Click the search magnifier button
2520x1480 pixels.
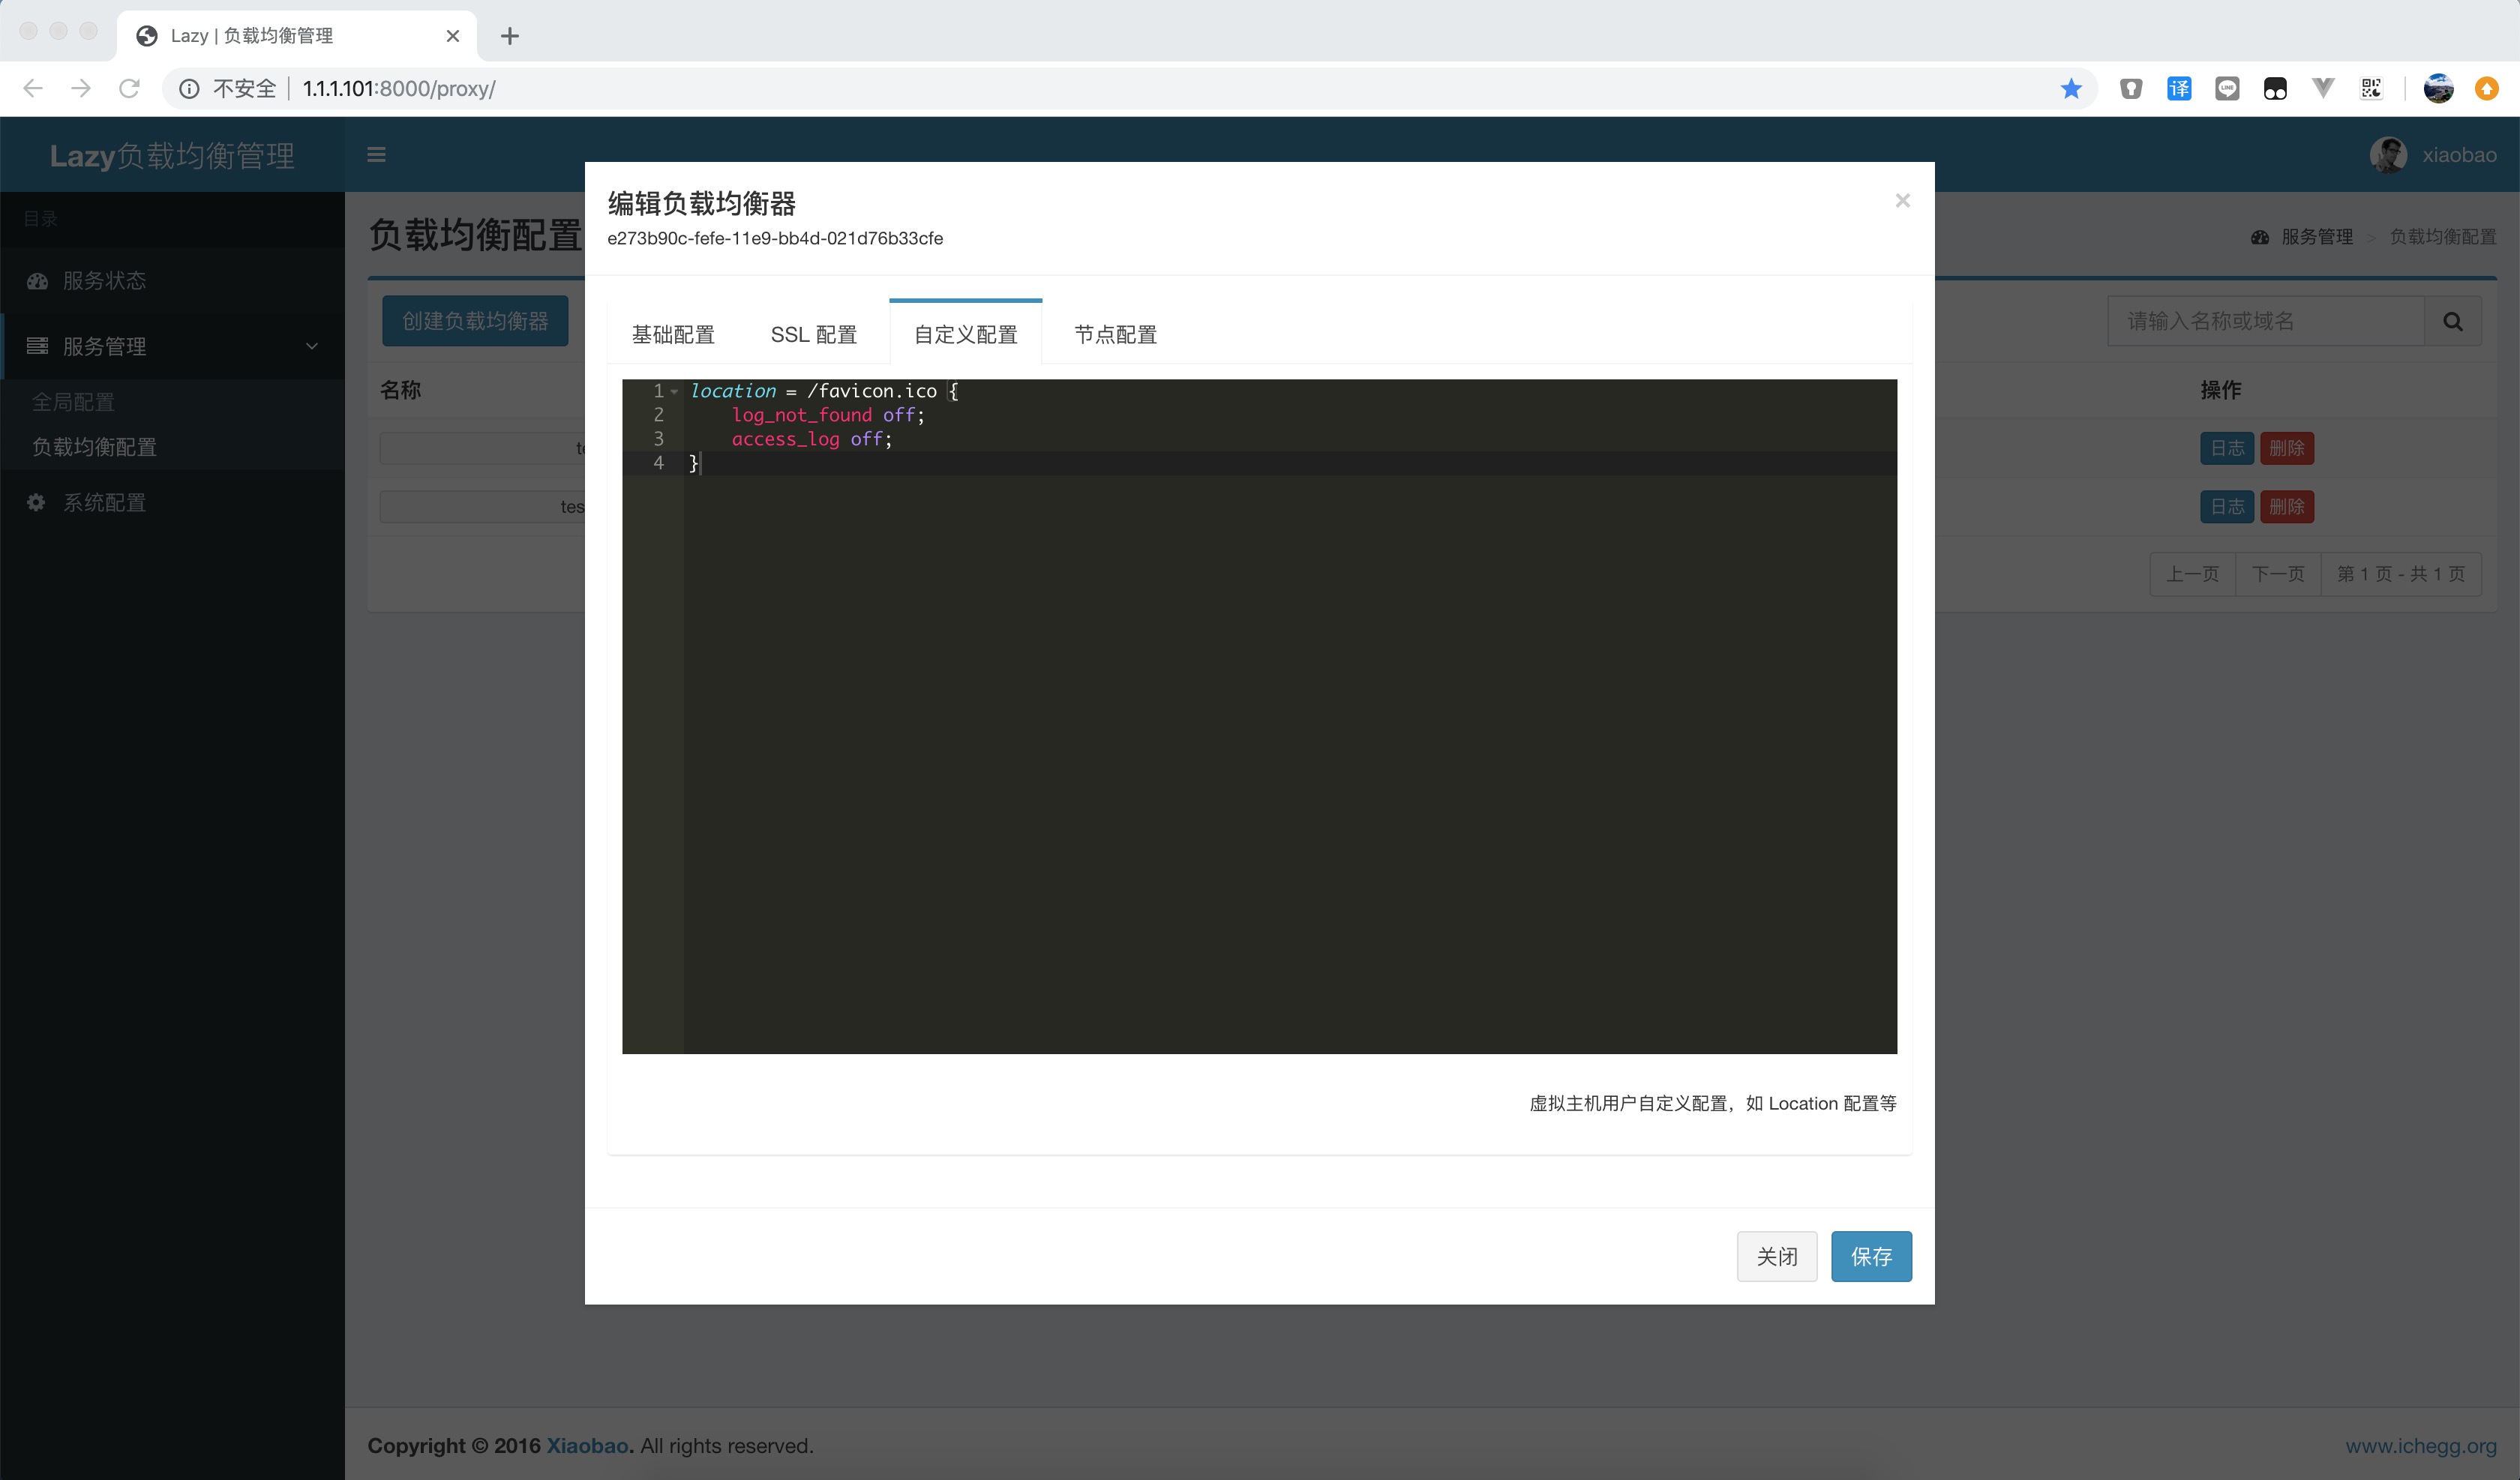click(x=2452, y=321)
